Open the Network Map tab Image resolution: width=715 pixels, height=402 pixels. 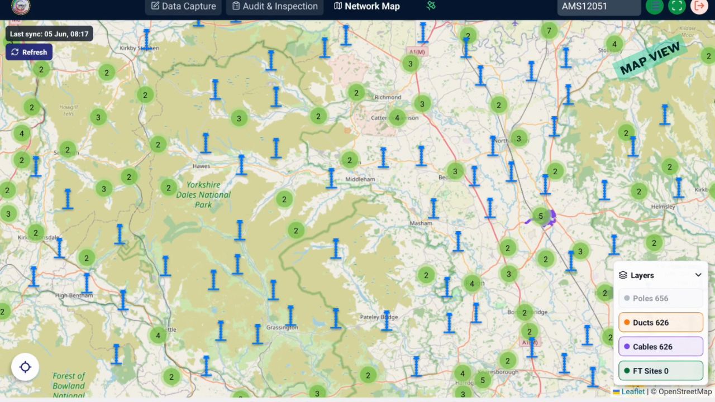point(367,7)
